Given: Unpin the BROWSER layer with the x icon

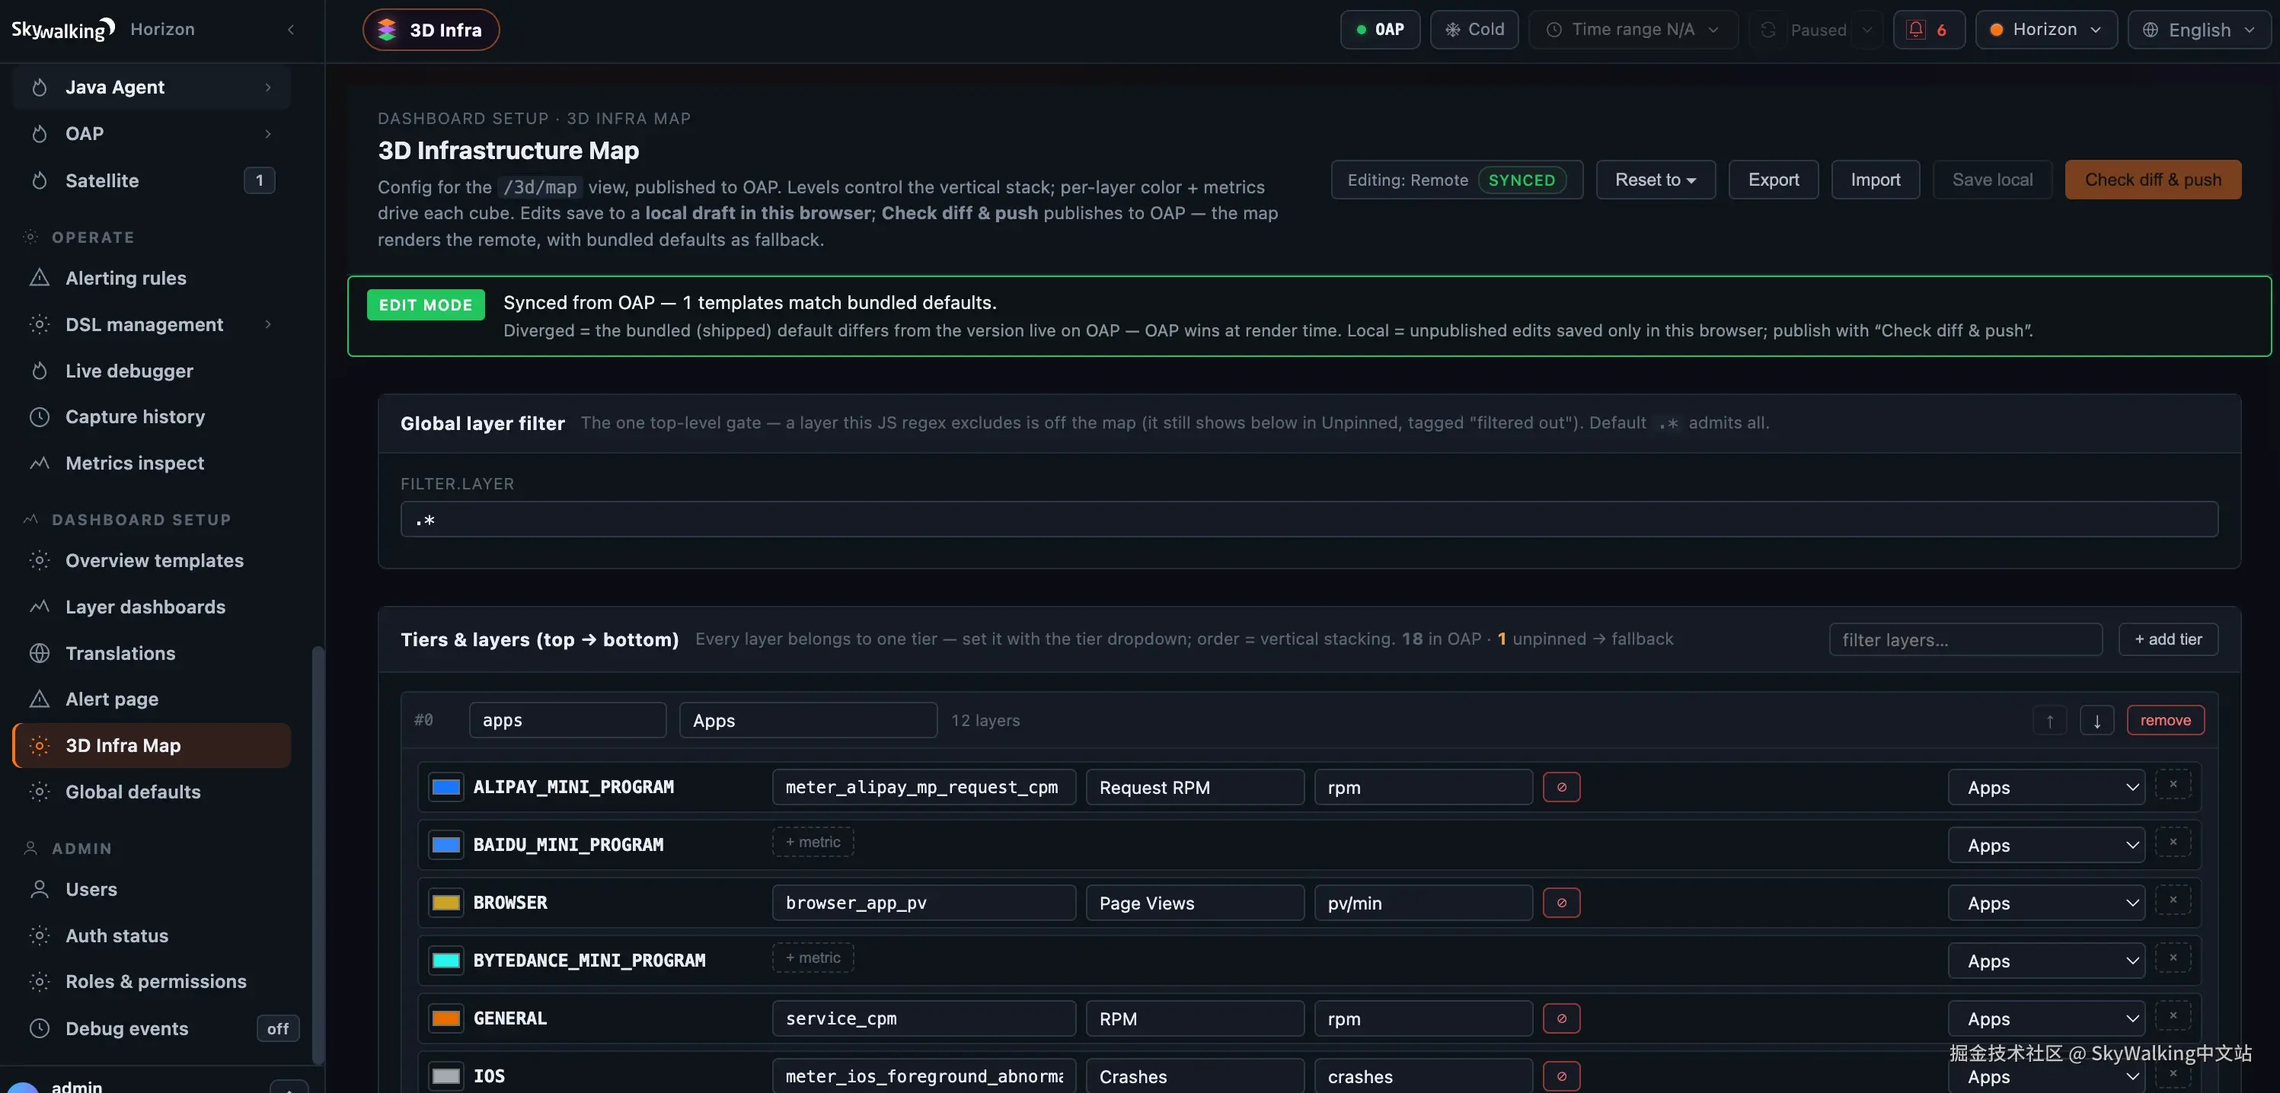Looking at the screenshot, I should click(2173, 900).
